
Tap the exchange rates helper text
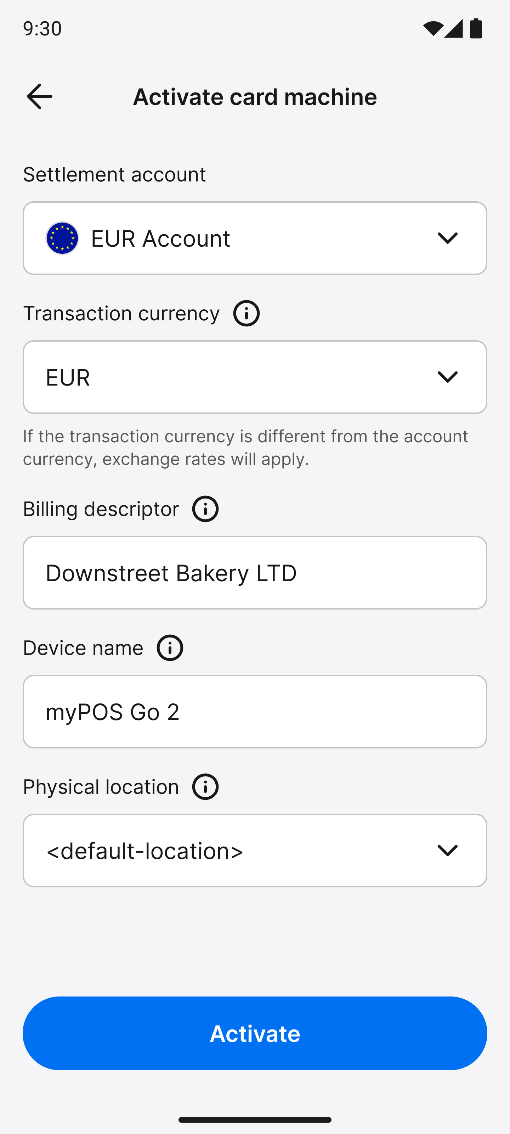click(245, 448)
